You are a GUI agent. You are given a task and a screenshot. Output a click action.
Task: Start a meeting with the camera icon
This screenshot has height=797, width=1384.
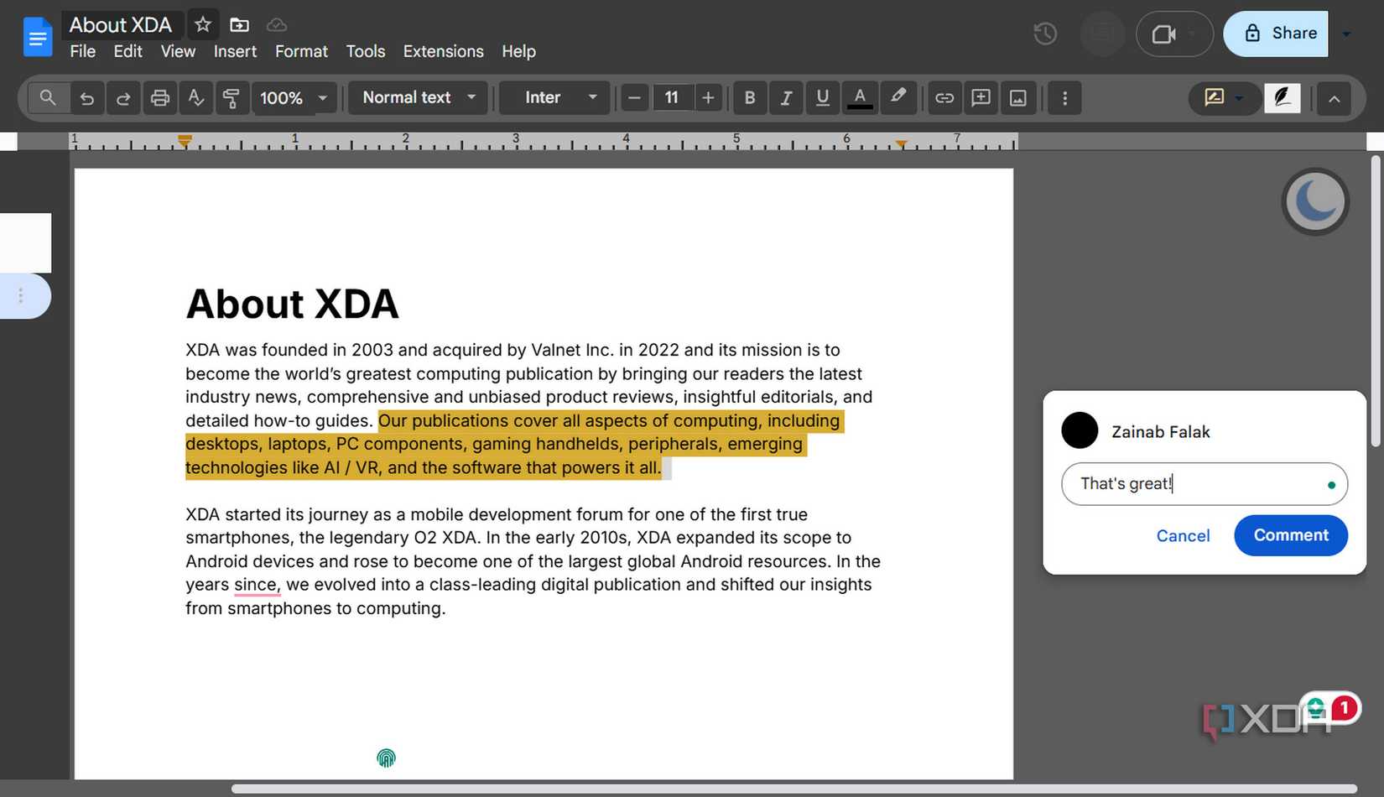(1163, 34)
